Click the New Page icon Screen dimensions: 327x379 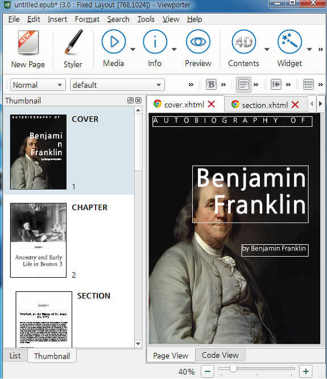click(x=28, y=43)
